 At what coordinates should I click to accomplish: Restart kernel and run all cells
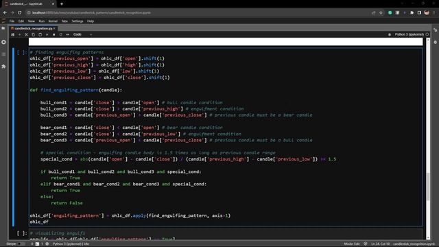point(67,34)
